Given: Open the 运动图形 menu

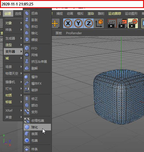Looking at the screenshot, I should (x=131, y=14).
